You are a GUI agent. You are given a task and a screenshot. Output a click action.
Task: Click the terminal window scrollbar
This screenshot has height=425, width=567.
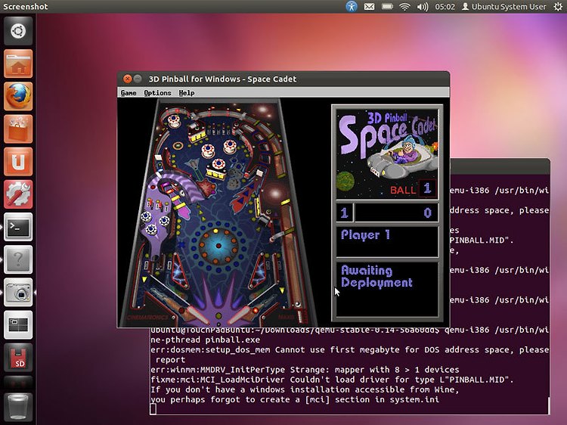(x=549, y=405)
